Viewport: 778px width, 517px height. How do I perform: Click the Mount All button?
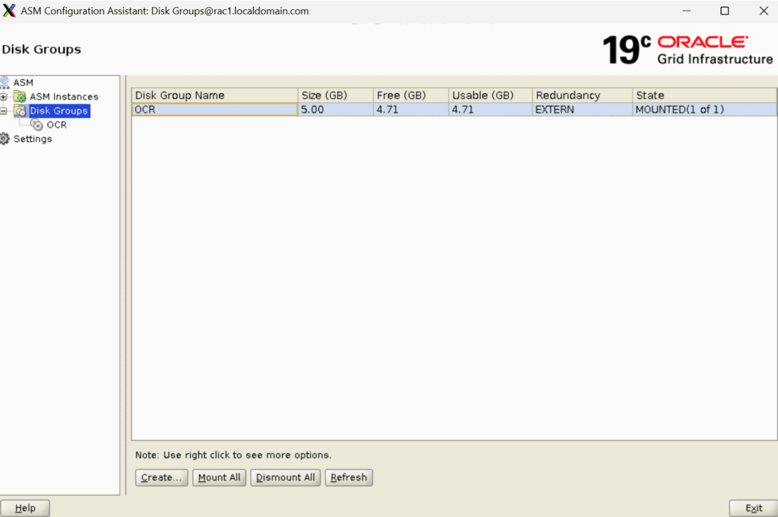(x=219, y=478)
